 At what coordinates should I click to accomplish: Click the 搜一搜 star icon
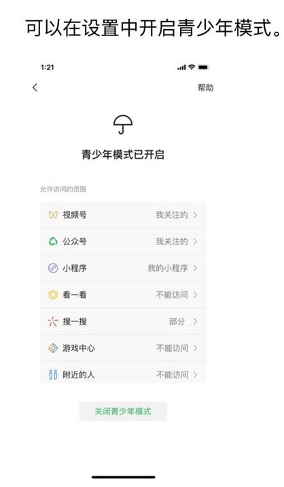(53, 321)
